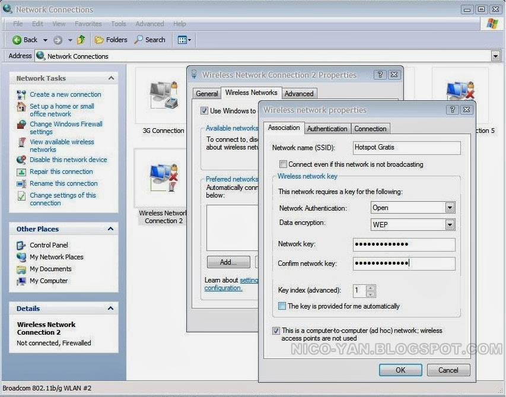
Task: Toggle the Folders pane on the toolbar
Action: (110, 40)
